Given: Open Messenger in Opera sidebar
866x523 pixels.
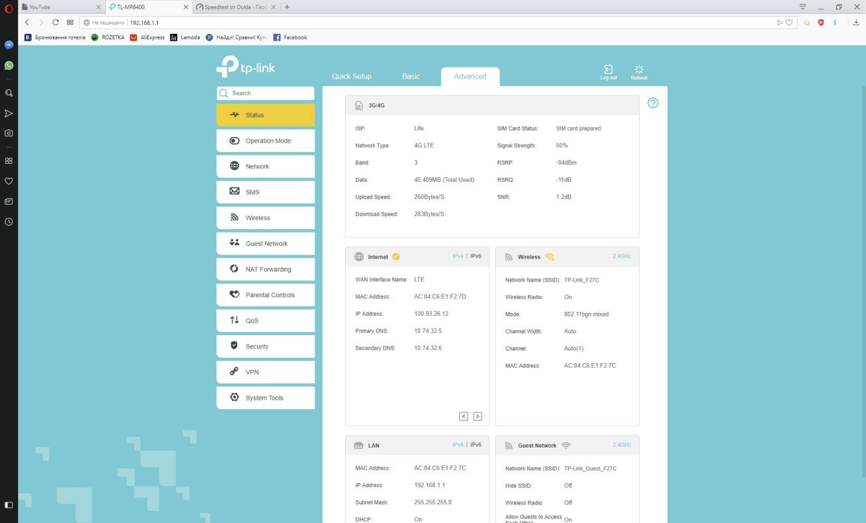Looking at the screenshot, I should pos(9,45).
